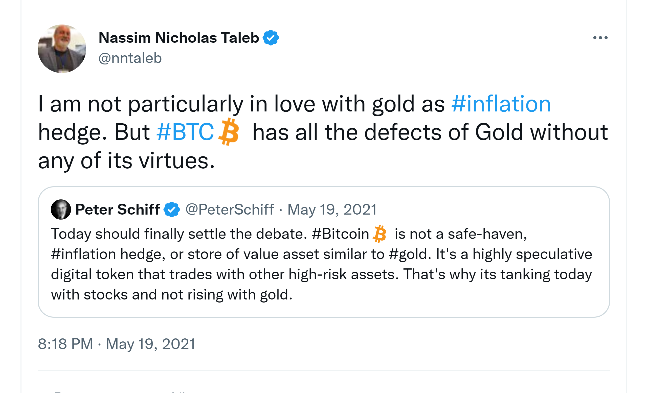Click the main tweet's "any of its virtues" text
The image size is (648, 393).
click(126, 160)
